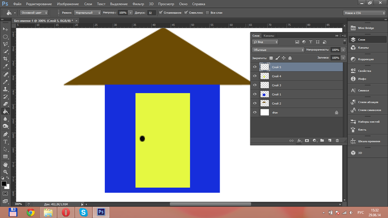Screen dimensions: 388x218
Task: Hide the Слой 4 layer
Action: point(254,76)
